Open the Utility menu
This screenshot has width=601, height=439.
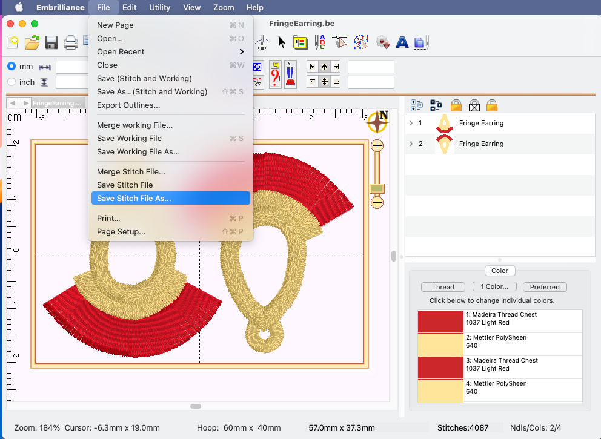click(159, 8)
